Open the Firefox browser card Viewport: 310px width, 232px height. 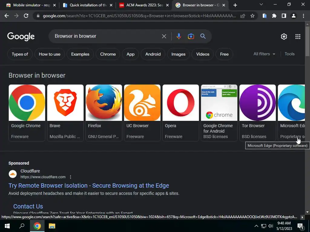104,113
